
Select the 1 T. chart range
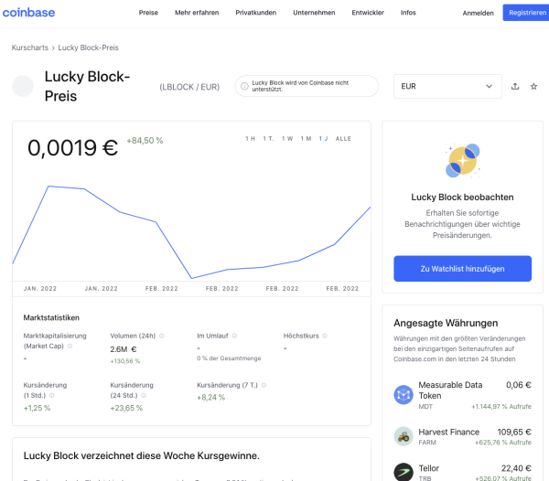coord(268,139)
